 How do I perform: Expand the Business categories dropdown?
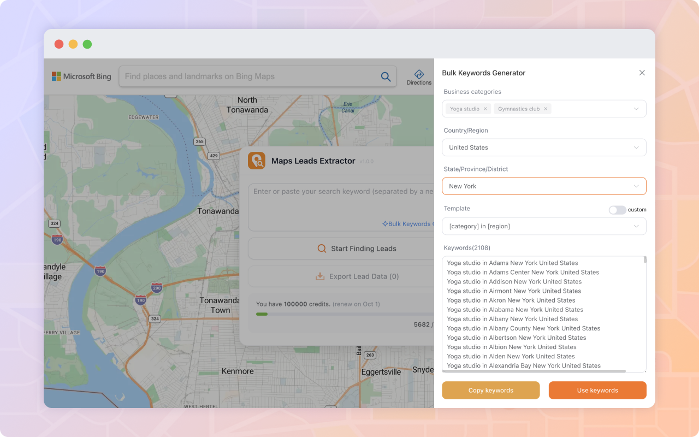click(544, 109)
